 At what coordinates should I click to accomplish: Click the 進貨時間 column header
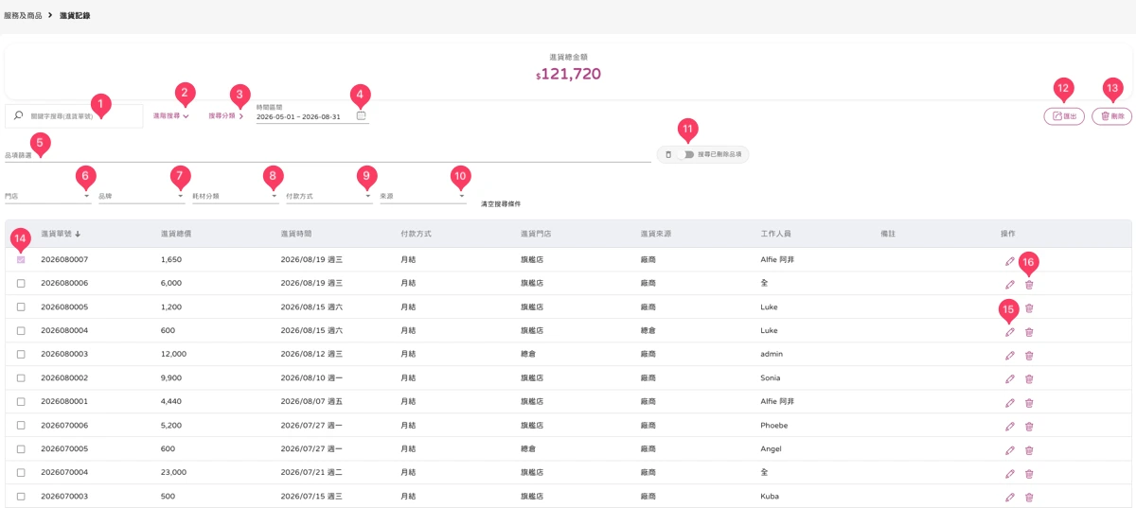pos(296,233)
